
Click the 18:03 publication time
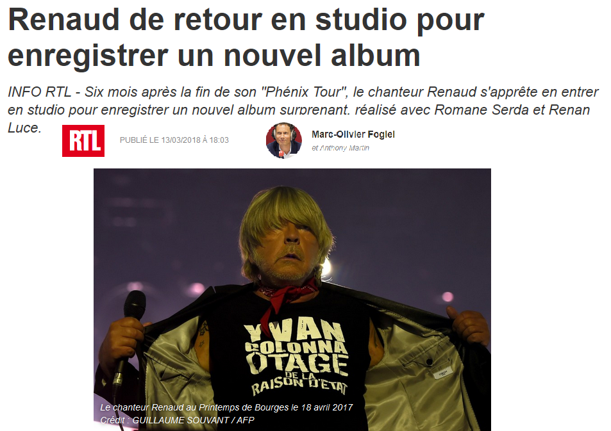click(219, 140)
